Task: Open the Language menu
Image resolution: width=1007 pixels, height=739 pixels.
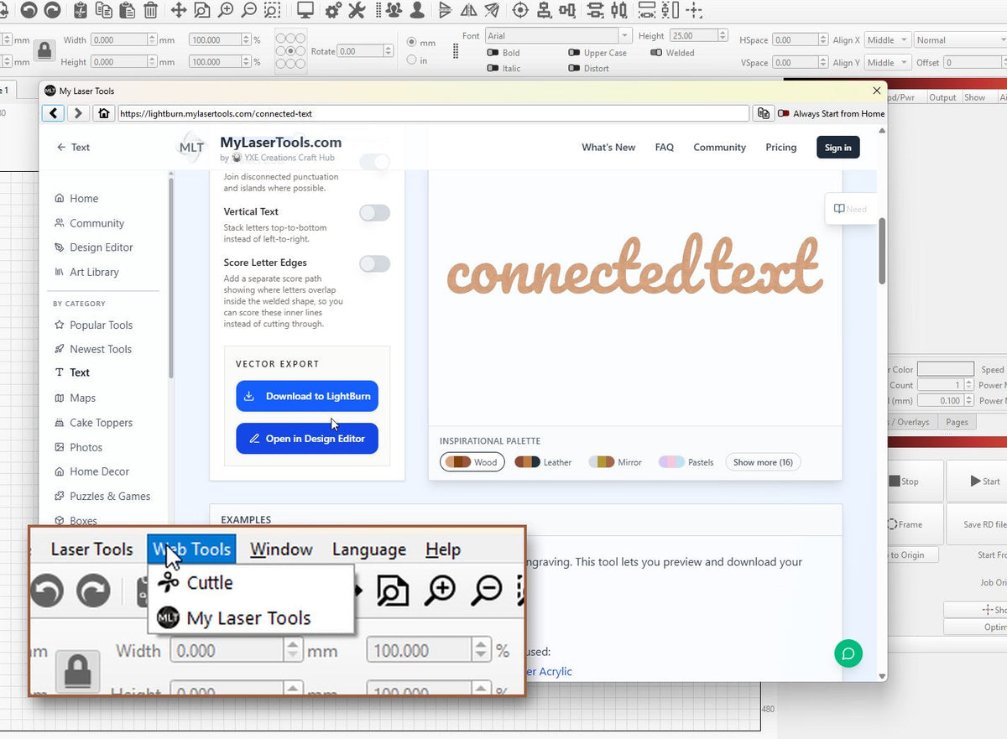Action: coord(369,549)
